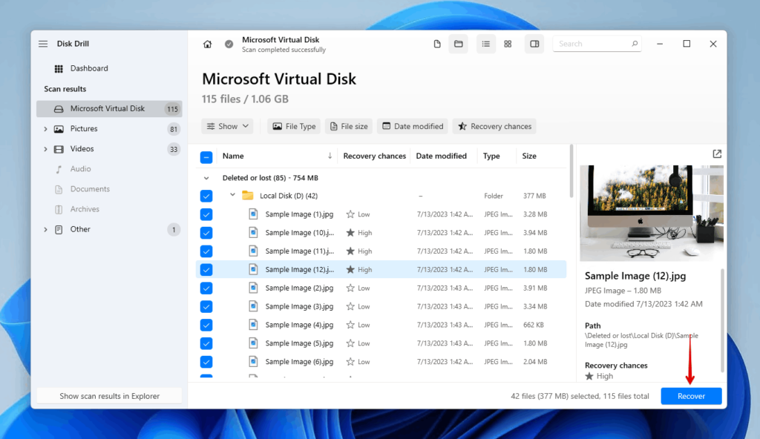The height and width of the screenshot is (439, 760).
Task: Toggle the Local Disk (D) folder checkbox
Action: pyautogui.click(x=206, y=195)
